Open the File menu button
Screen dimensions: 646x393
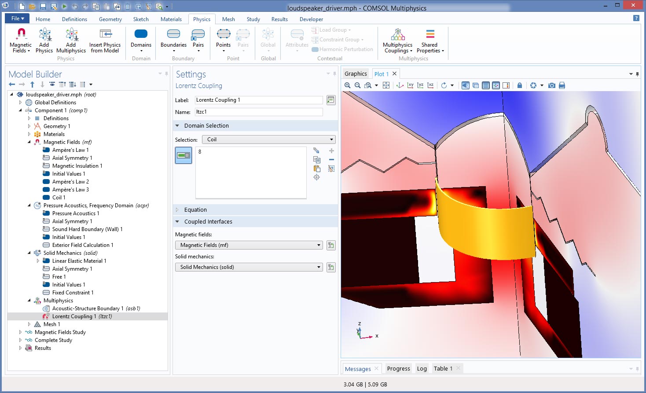(17, 18)
